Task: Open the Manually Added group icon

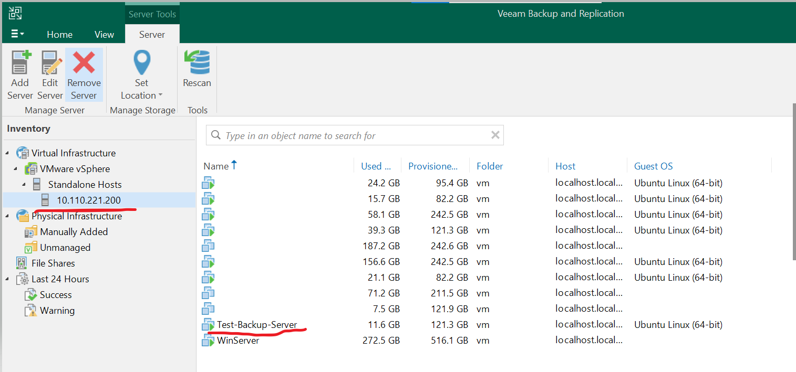Action: pyautogui.click(x=31, y=232)
